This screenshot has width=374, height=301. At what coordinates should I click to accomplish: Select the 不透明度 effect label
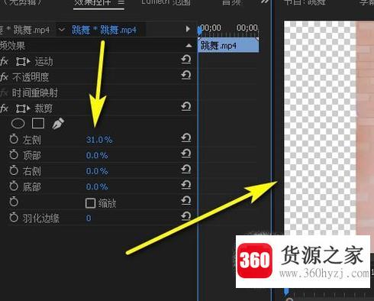coord(31,77)
